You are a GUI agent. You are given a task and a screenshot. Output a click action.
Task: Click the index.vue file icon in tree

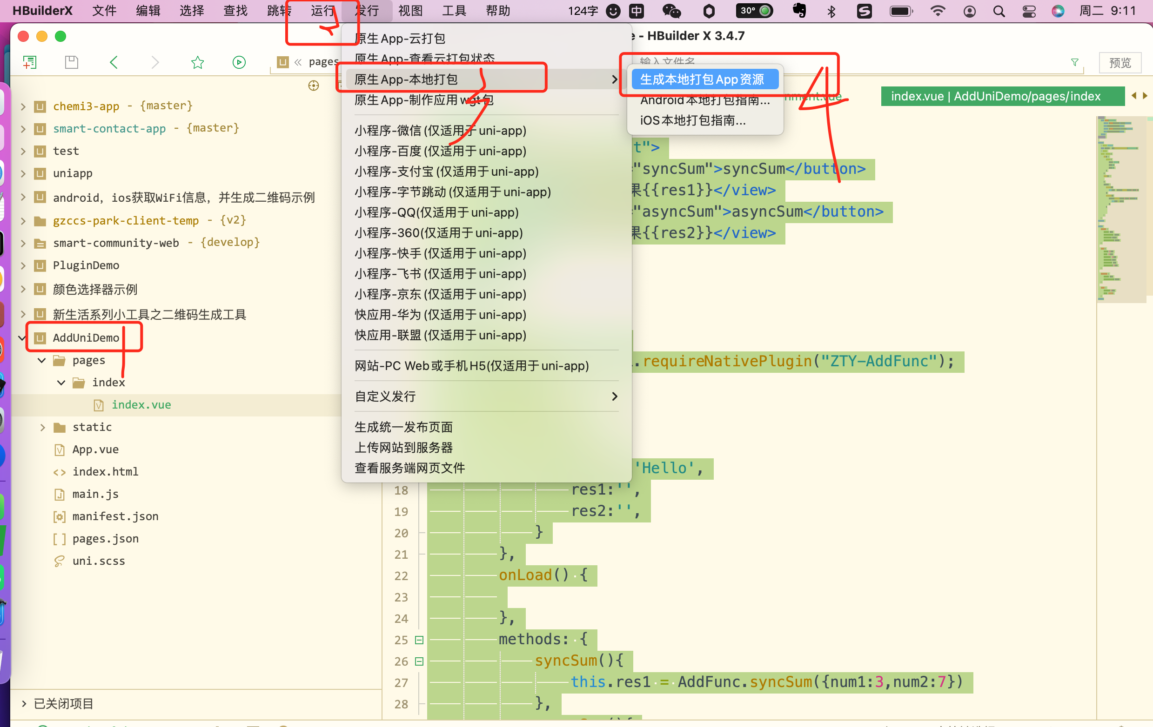pyautogui.click(x=99, y=405)
